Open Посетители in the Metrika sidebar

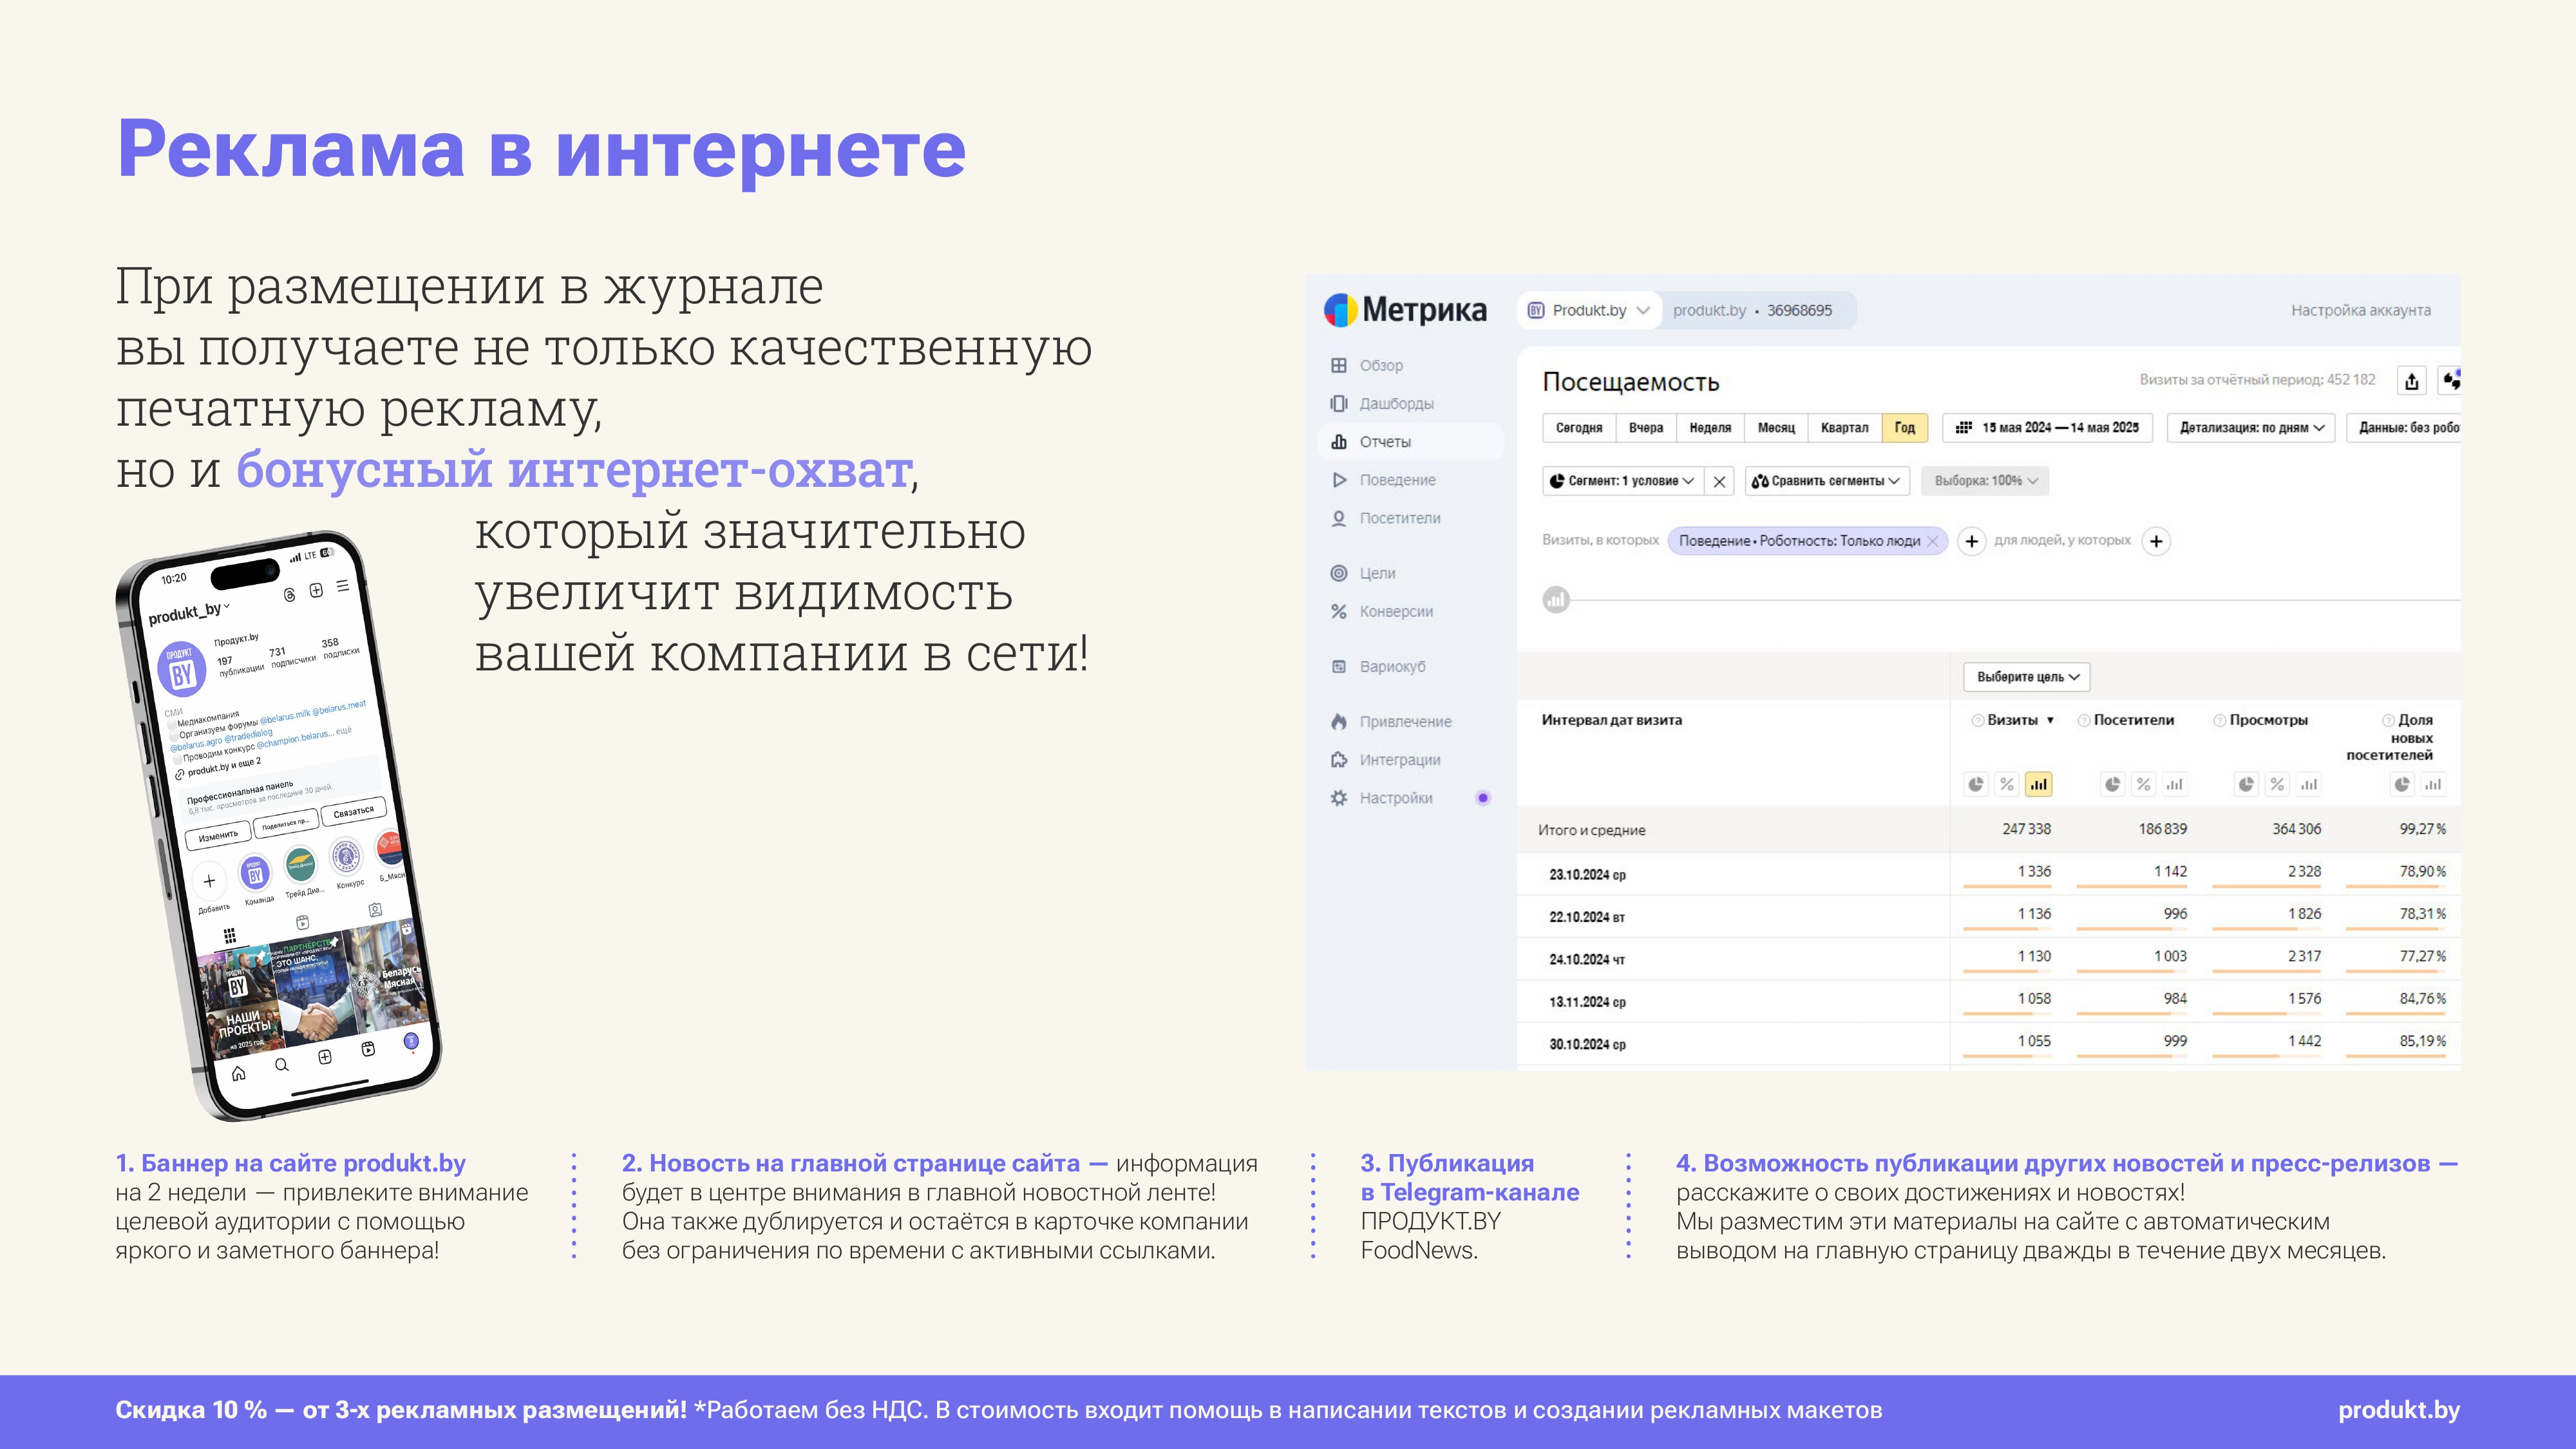[x=1385, y=518]
